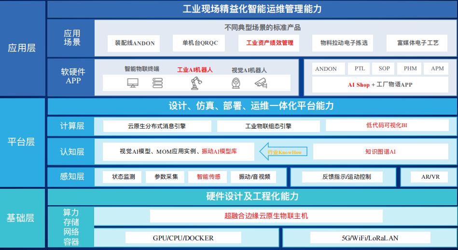
Task: Click the monitor display icon
Action: pyautogui.click(x=133, y=83)
